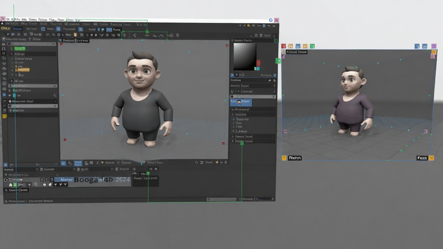The image size is (443, 249).
Task: Expand the right panel row below the blue thumbnail row
Action: tap(253, 109)
